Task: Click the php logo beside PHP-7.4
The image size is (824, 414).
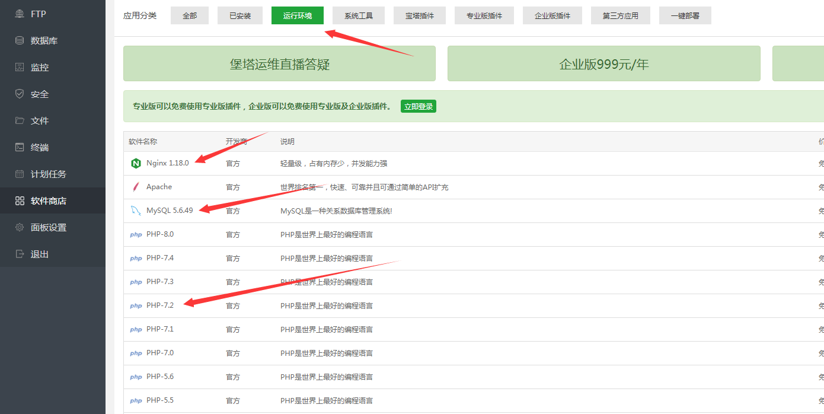Action: [x=136, y=259]
